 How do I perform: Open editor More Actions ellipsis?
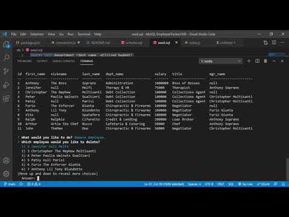pyautogui.click(x=282, y=43)
